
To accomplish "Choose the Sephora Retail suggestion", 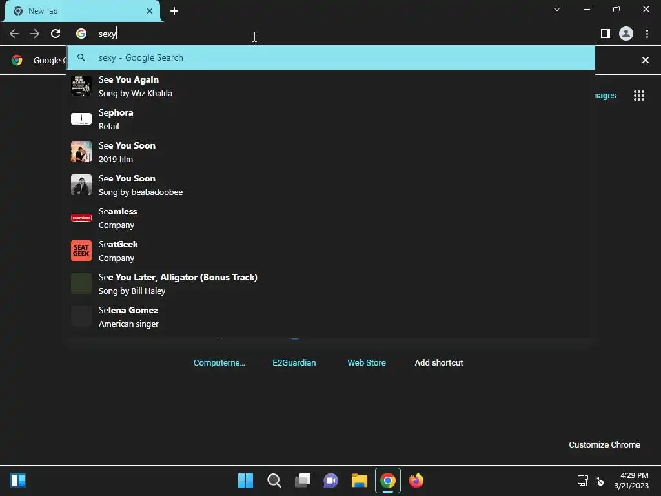I will (331, 119).
